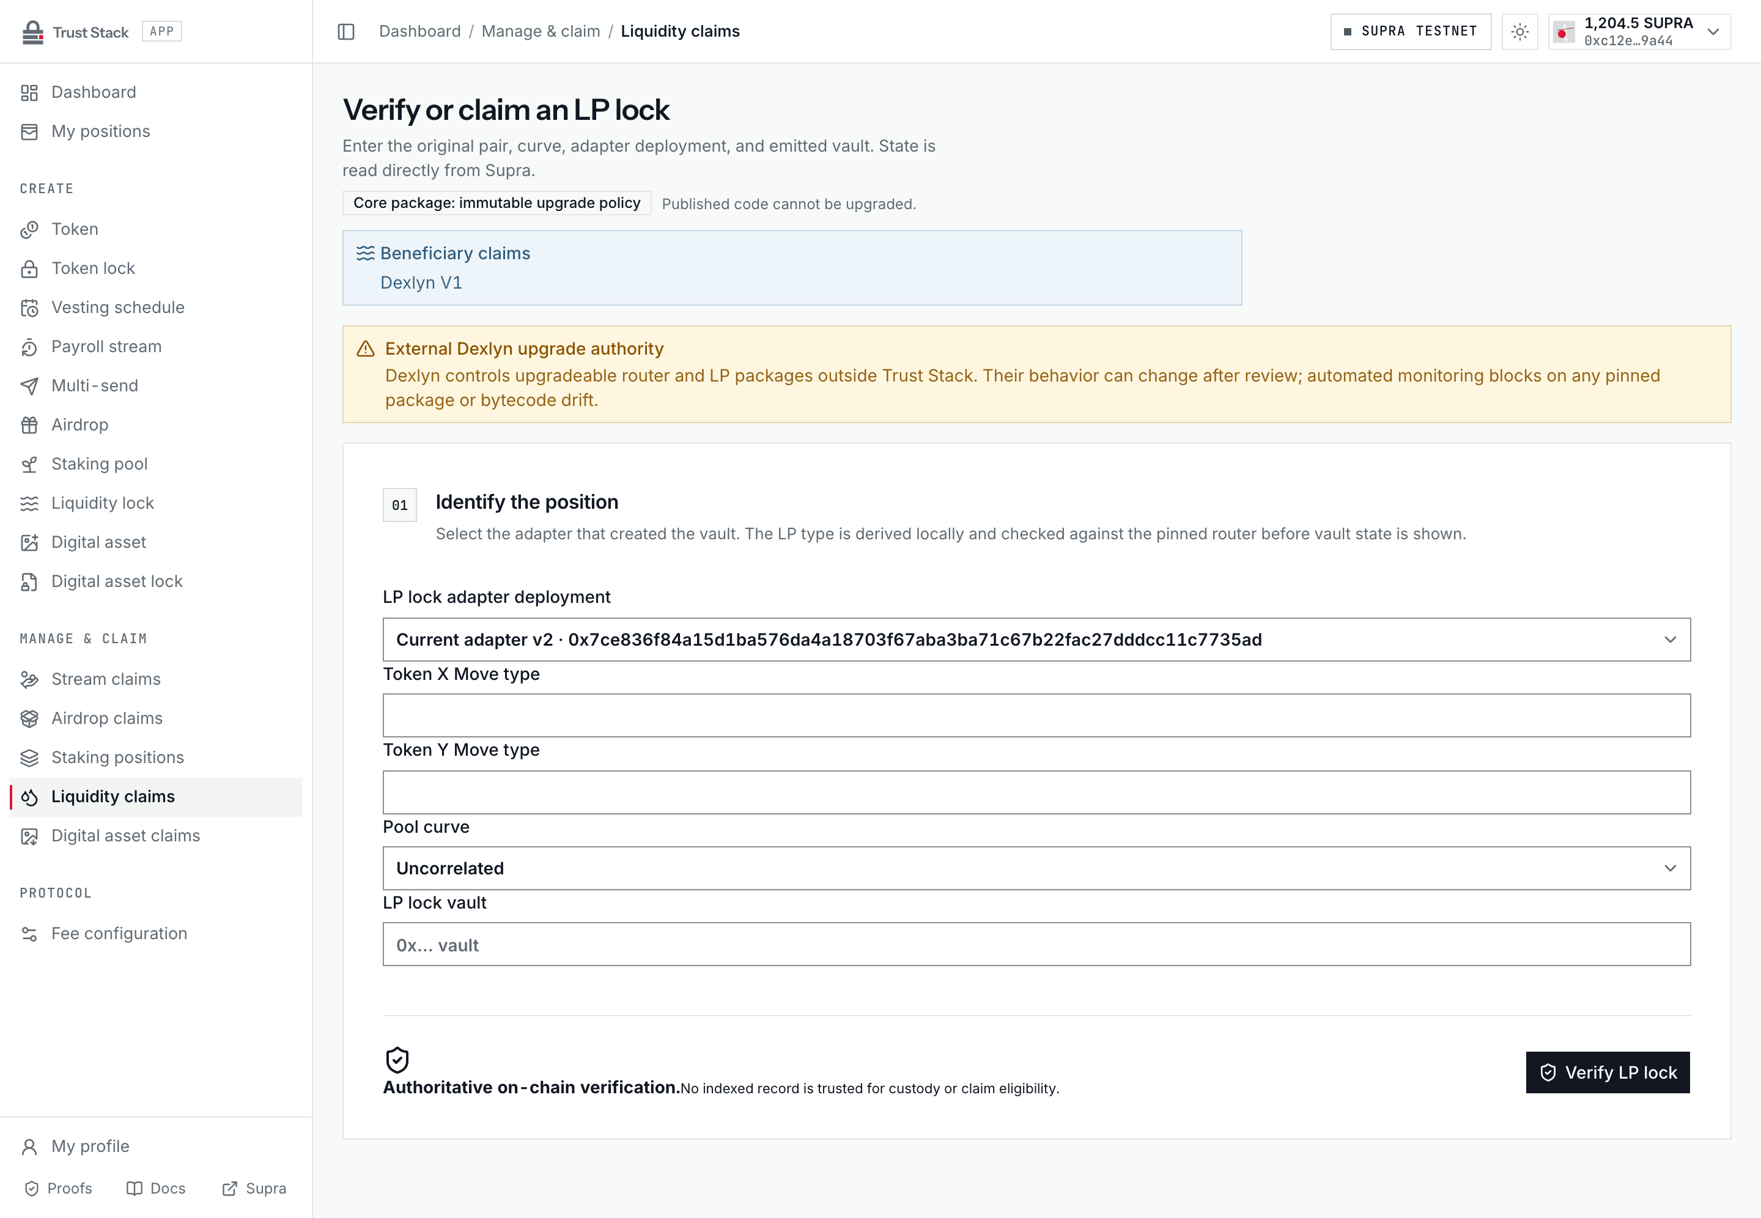Click the Trust Stack logo

pos(75,31)
